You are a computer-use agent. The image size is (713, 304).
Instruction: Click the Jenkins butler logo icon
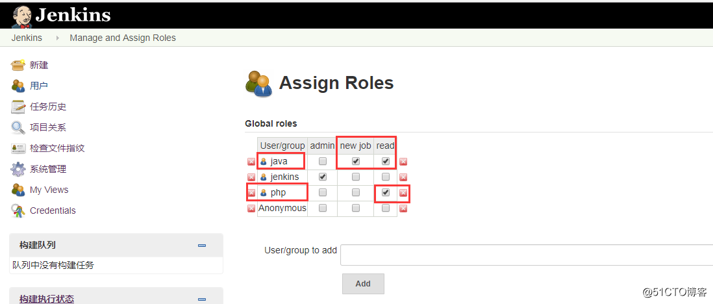(x=22, y=16)
